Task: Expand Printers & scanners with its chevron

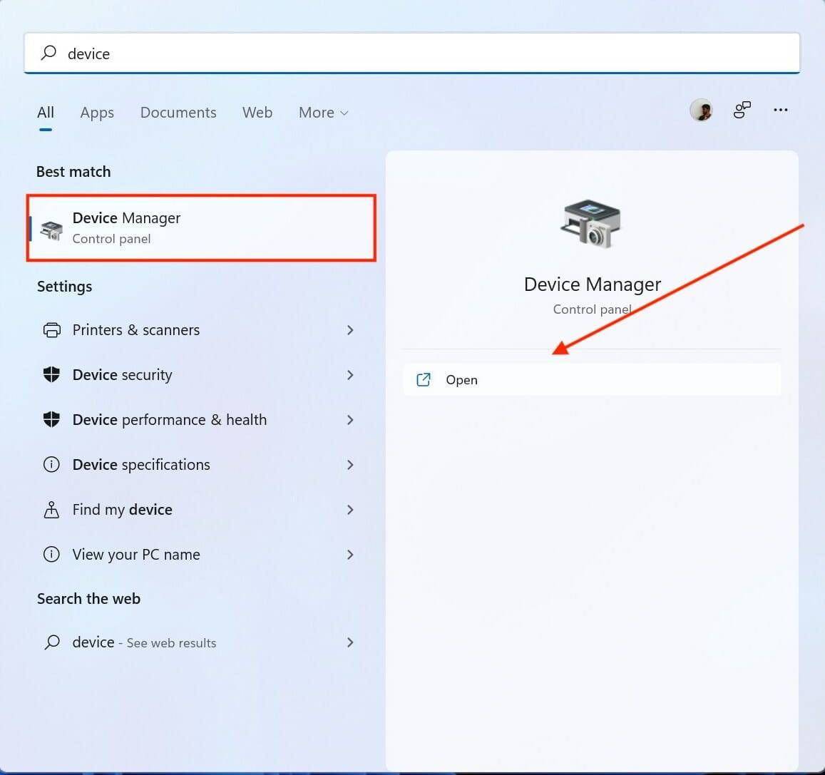Action: click(x=350, y=329)
